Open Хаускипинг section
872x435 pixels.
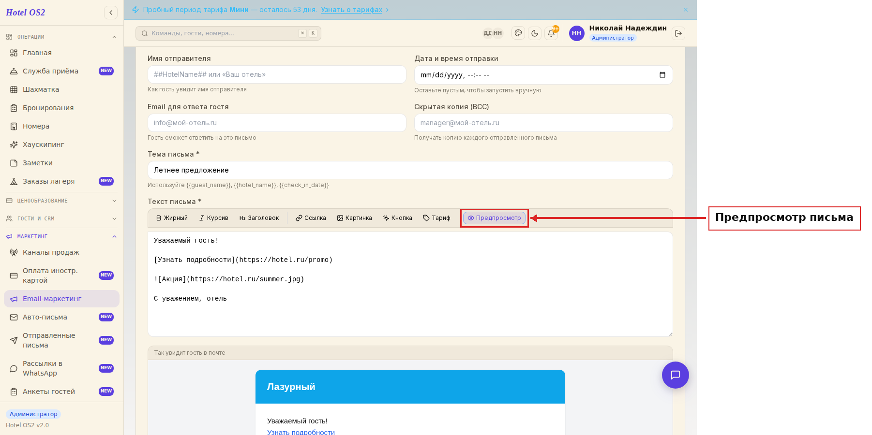click(61, 145)
